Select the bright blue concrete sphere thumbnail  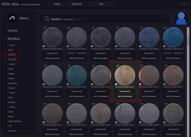173,37
